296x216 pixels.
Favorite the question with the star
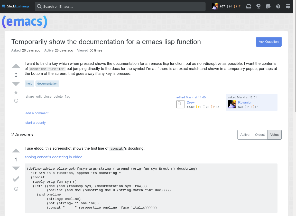click(x=16, y=92)
